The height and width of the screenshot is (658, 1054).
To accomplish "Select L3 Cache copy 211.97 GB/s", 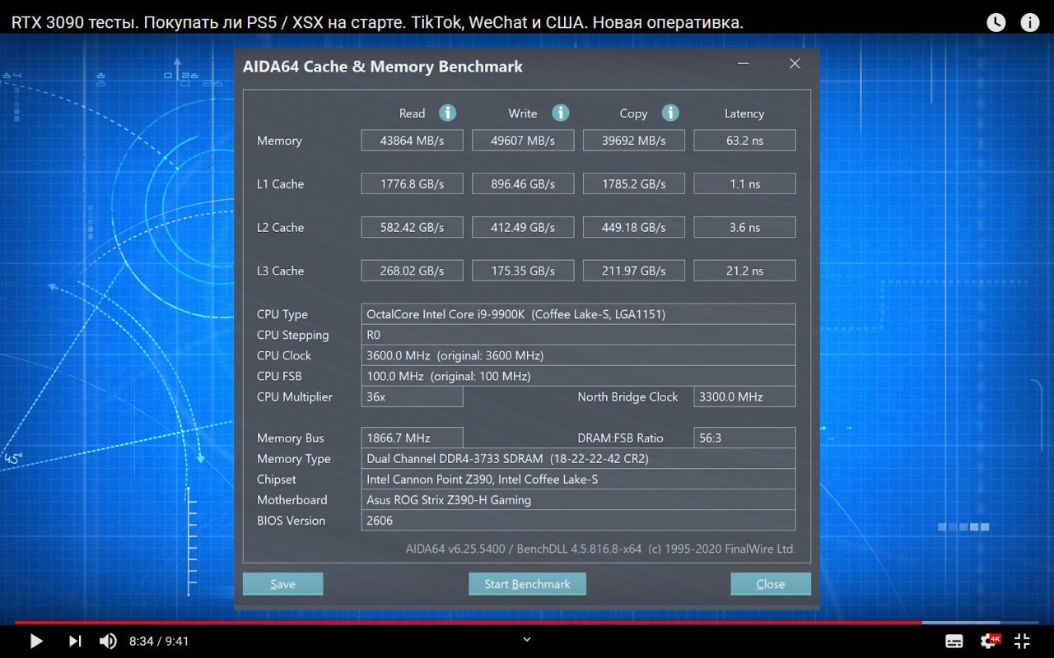I will click(634, 271).
